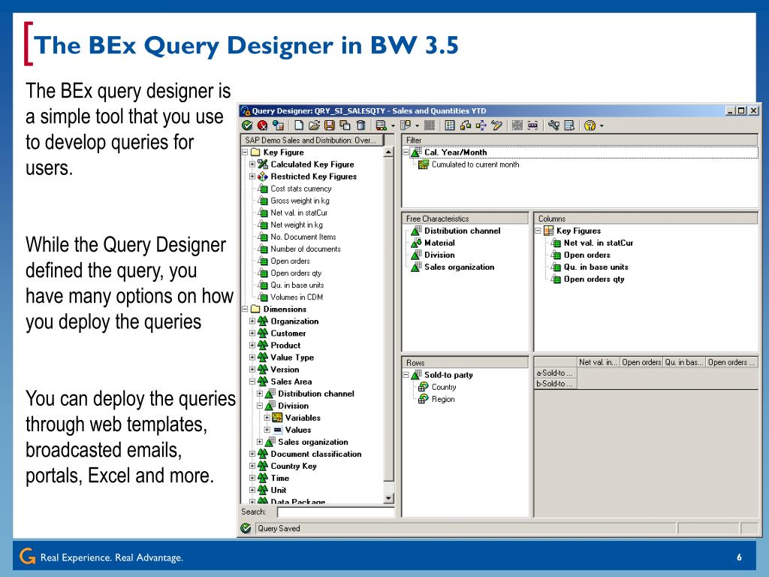
Task: Click the Columns panel header
Action: click(x=646, y=219)
